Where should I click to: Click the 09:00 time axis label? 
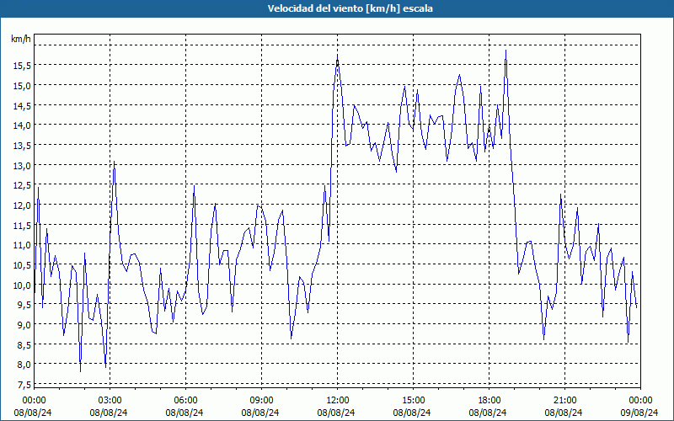(261, 401)
